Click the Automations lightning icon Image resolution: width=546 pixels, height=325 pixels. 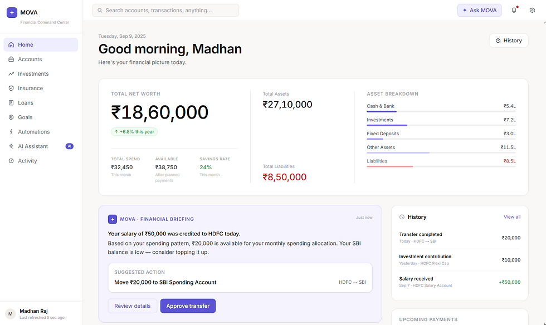(11, 132)
